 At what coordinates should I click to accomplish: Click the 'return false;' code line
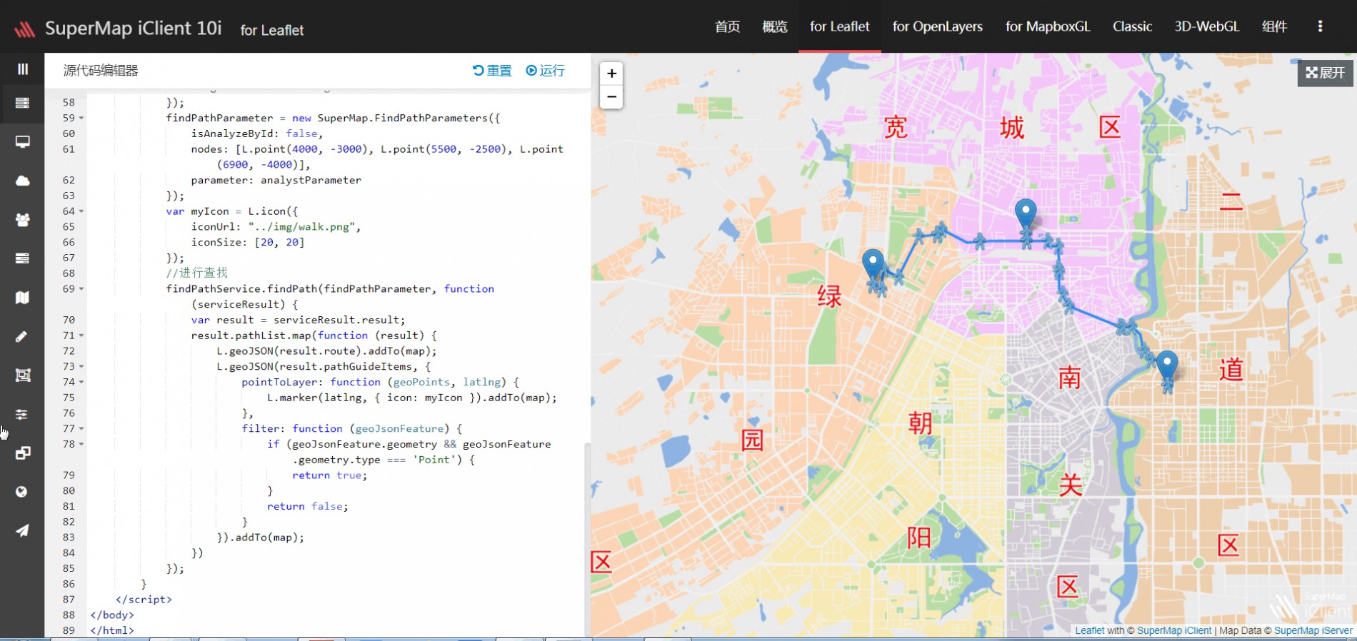point(307,507)
